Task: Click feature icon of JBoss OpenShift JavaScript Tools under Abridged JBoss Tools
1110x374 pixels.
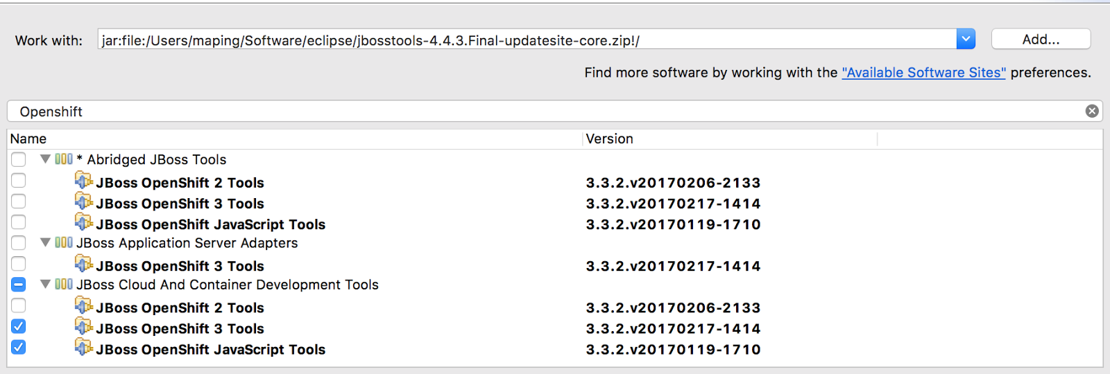Action: pos(83,222)
